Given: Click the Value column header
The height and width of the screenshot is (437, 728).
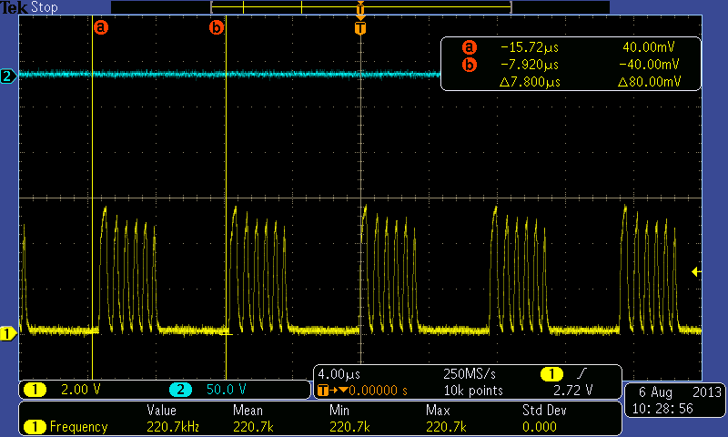Looking at the screenshot, I should (x=162, y=411).
